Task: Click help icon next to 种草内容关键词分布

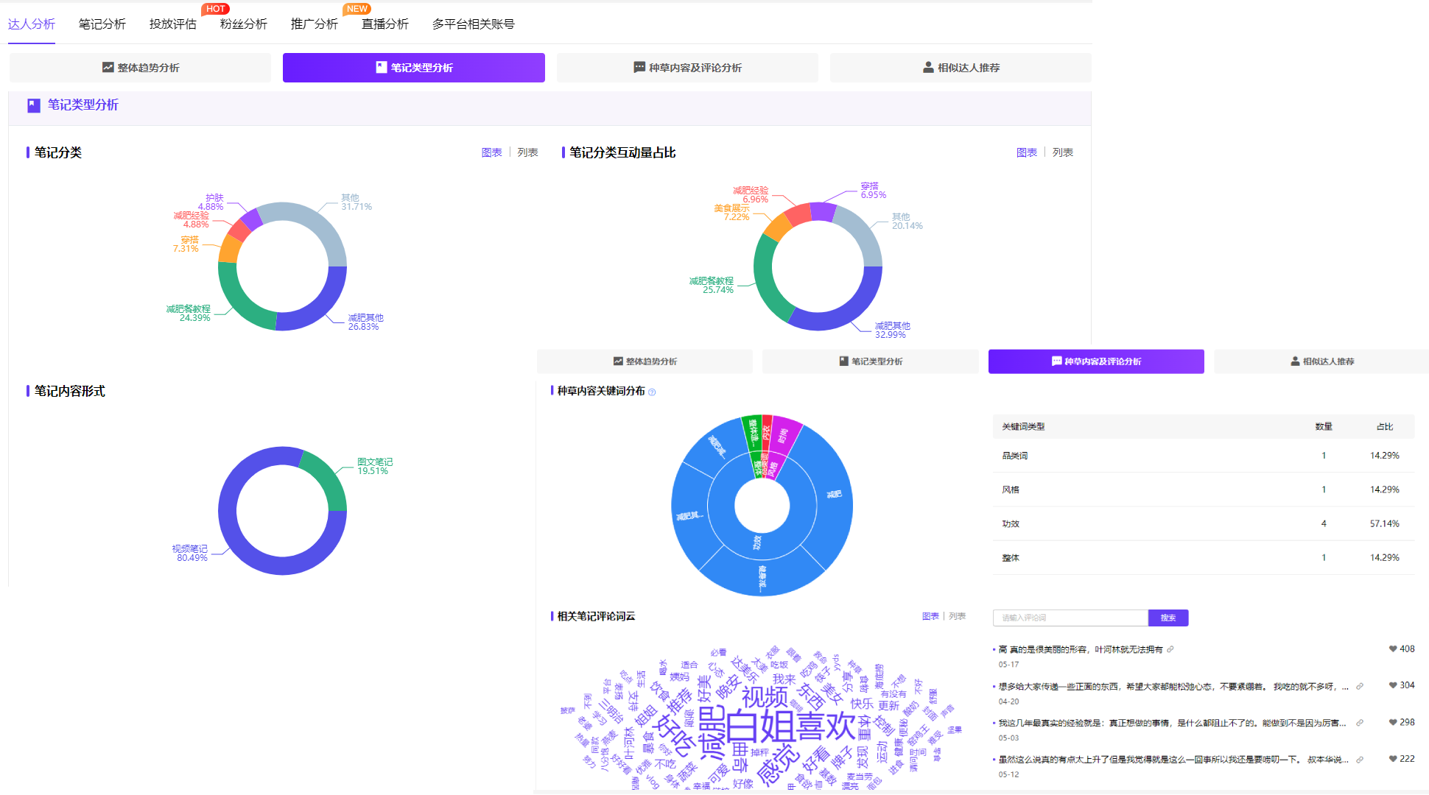Action: 652,392
